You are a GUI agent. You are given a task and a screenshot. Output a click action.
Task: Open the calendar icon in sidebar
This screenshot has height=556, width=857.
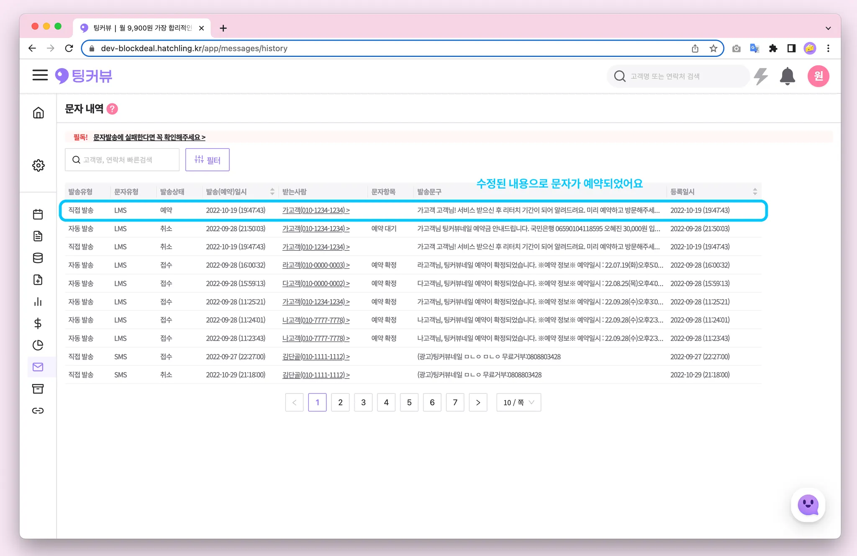(x=38, y=214)
